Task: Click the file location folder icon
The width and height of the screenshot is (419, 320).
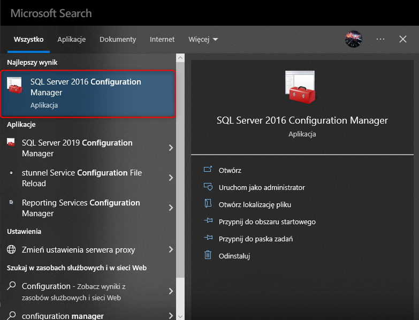Action: (x=208, y=203)
